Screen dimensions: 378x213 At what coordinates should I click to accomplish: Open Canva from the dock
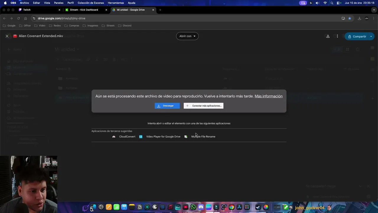point(208,207)
